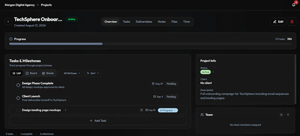Mark Design landing page mockups complete
Image resolution: width=300 pixels, height=136 pixels.
pyautogui.click(x=18, y=110)
